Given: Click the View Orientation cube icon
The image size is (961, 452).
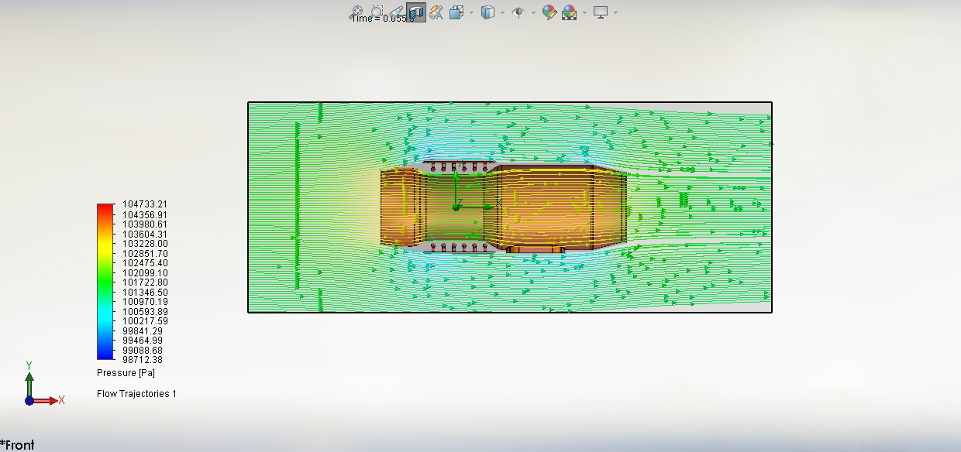Looking at the screenshot, I should [456, 12].
